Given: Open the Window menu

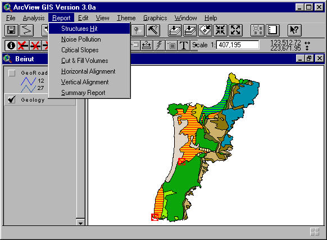Looking at the screenshot, I should 185,18.
